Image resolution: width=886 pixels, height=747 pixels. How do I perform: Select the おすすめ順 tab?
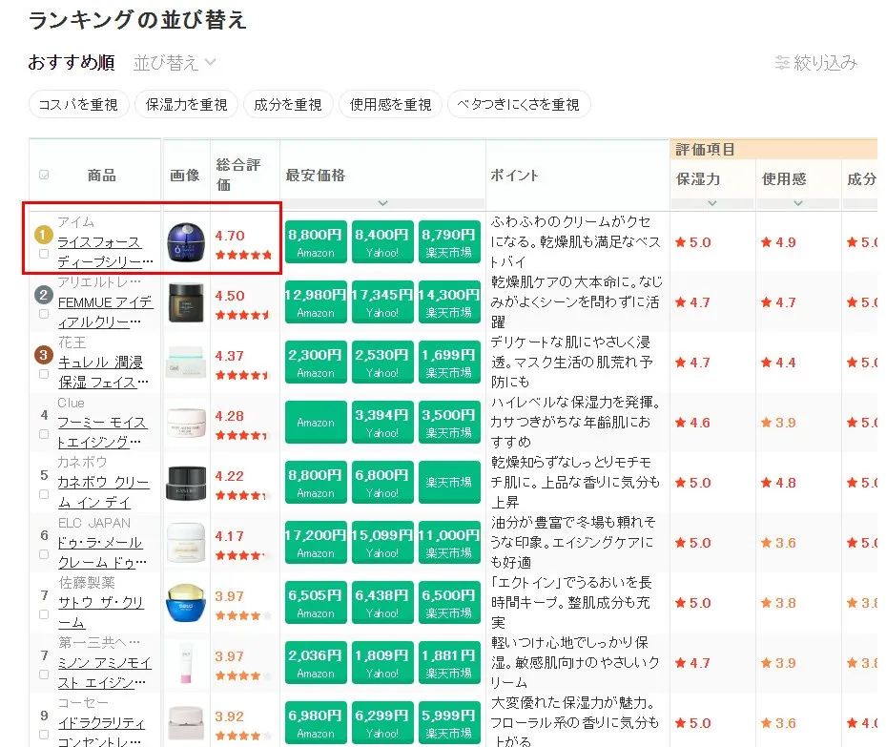pos(71,63)
